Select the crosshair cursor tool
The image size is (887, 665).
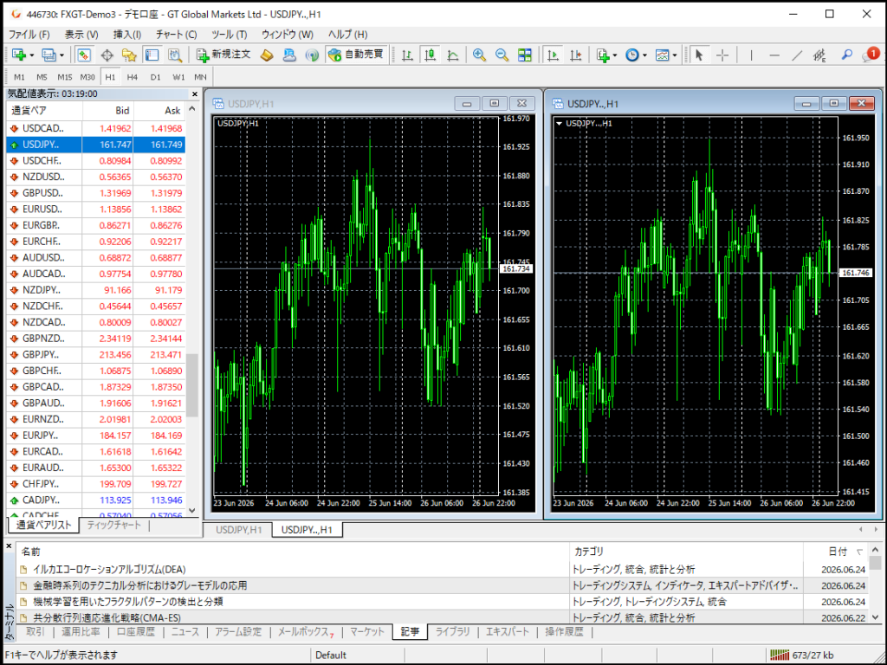[722, 55]
